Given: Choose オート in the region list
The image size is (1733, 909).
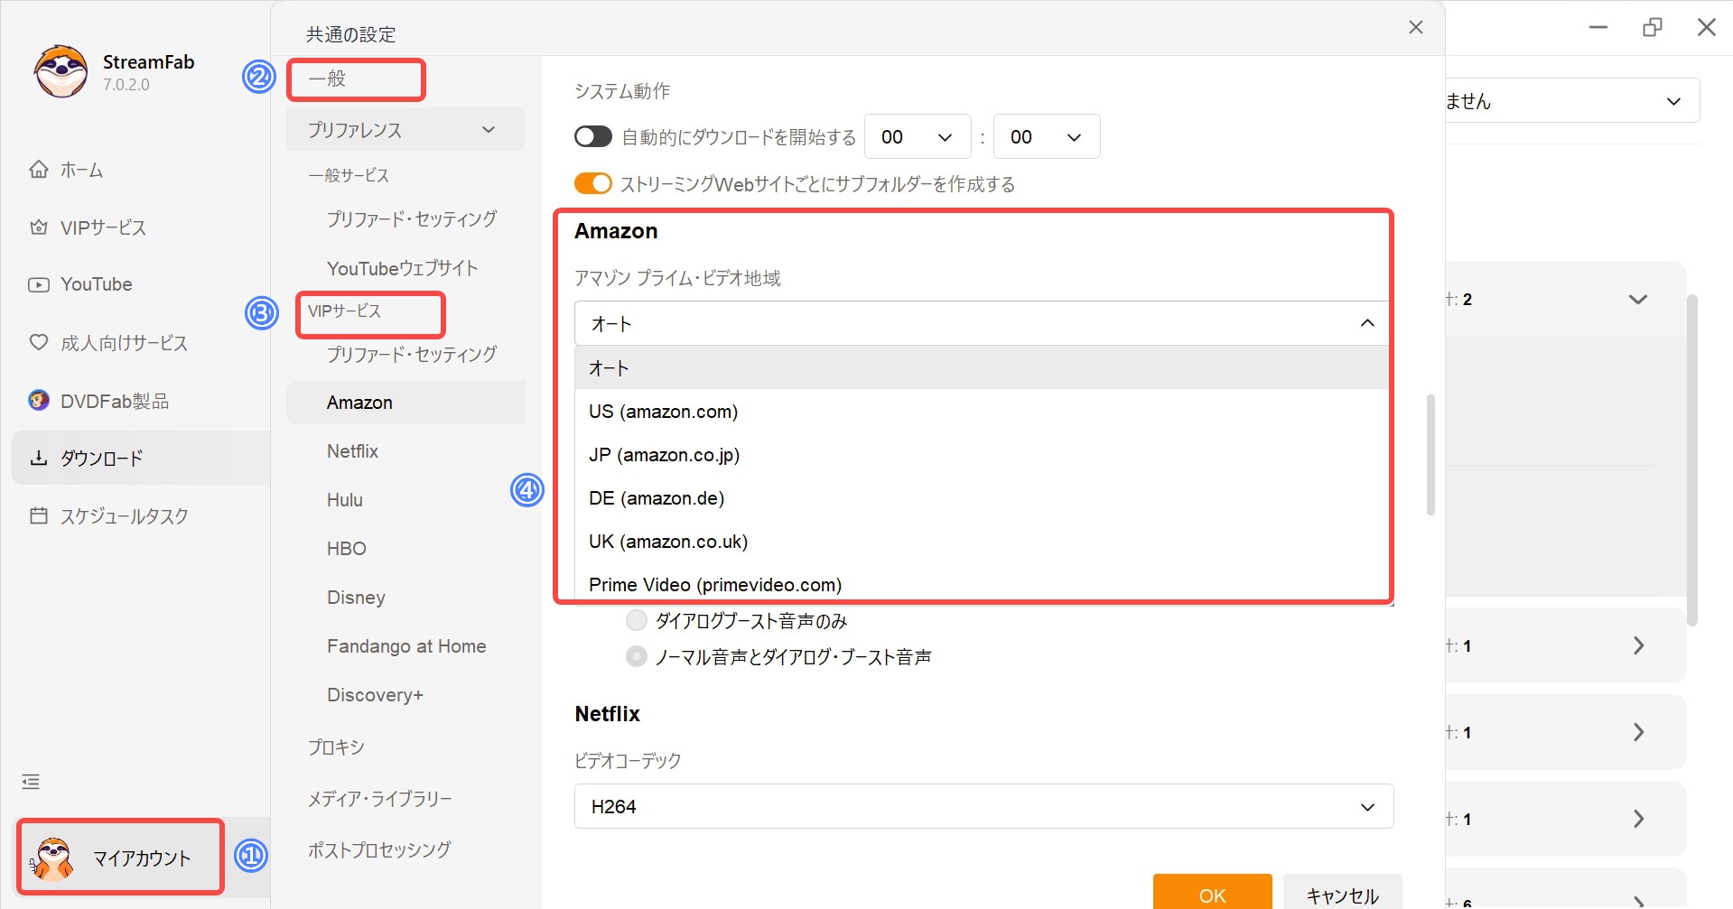Looking at the screenshot, I should 982,367.
